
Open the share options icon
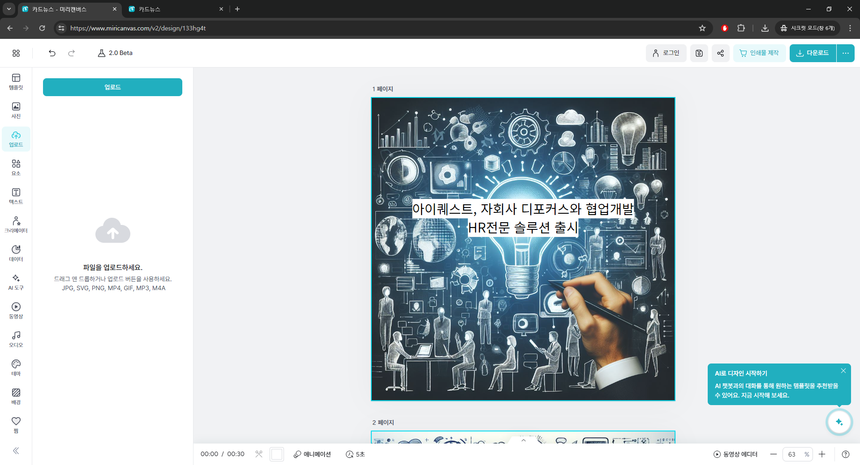pos(720,53)
